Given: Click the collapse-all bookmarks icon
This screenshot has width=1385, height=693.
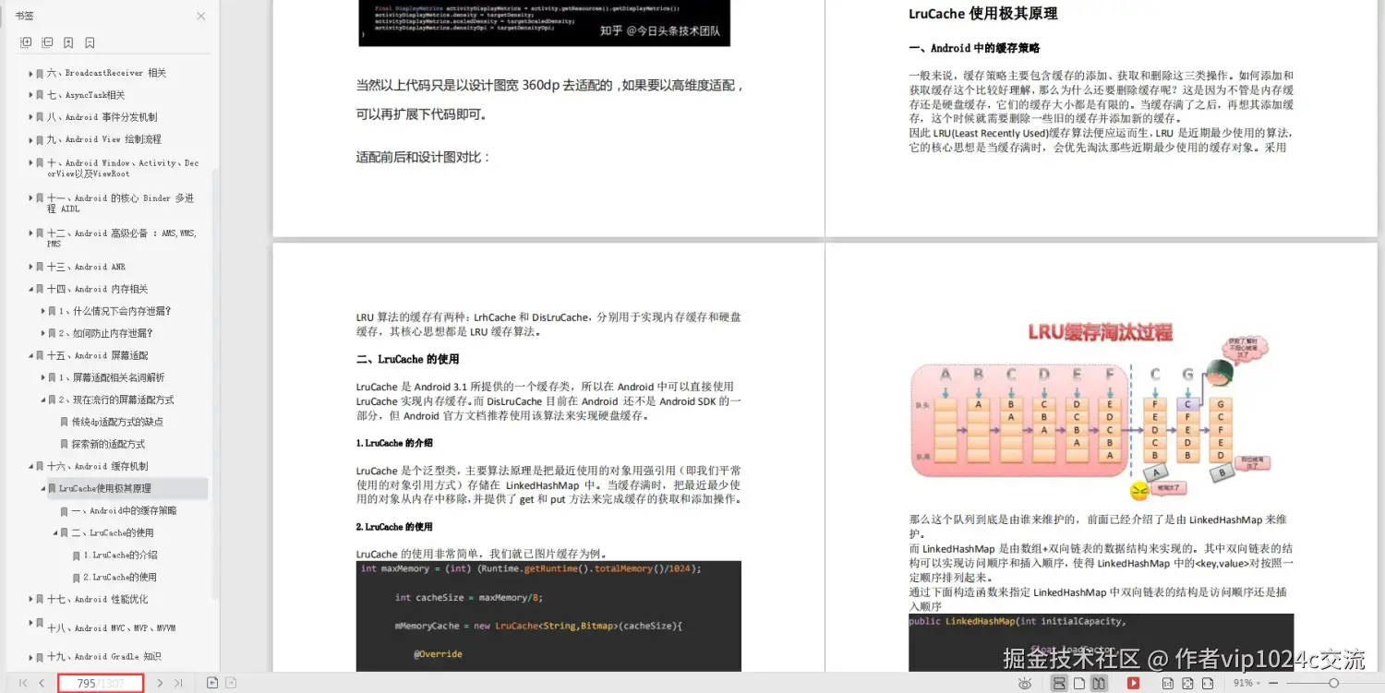Looking at the screenshot, I should [47, 42].
